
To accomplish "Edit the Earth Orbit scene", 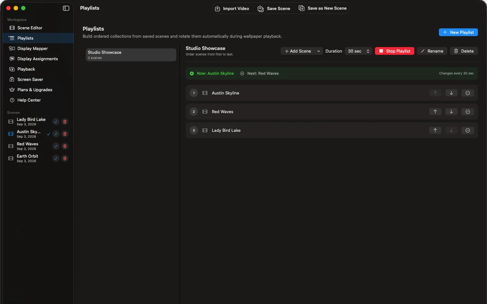I will pyautogui.click(x=56, y=158).
